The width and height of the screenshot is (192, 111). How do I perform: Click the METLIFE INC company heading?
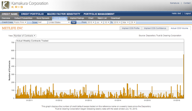(12, 28)
